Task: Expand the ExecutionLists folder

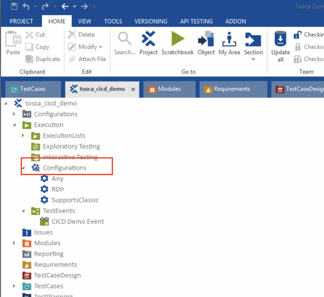Action: point(23,136)
